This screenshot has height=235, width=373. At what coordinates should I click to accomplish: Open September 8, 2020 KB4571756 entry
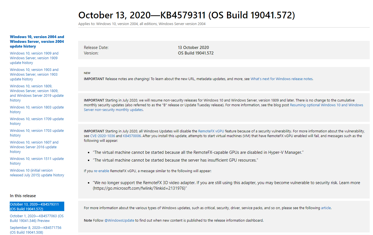36,230
